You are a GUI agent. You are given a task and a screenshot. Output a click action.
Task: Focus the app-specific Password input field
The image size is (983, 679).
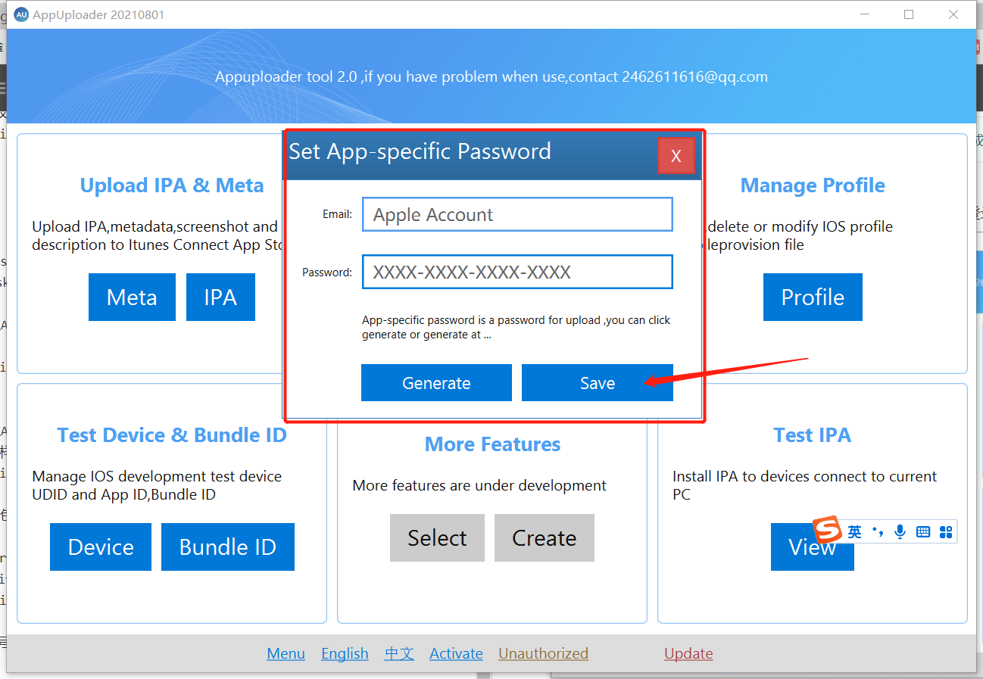(517, 272)
